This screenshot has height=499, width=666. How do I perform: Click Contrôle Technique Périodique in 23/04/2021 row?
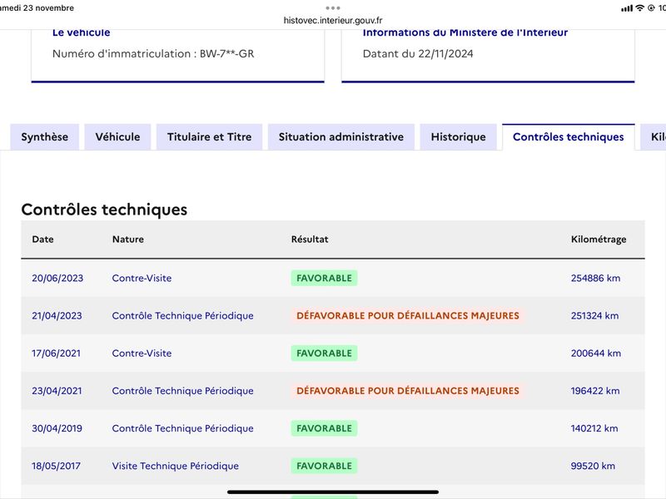pos(182,391)
